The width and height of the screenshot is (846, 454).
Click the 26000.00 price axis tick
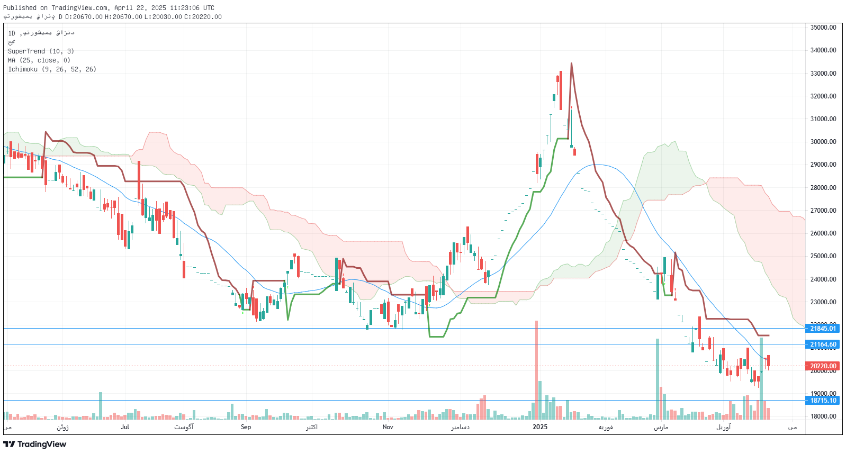pos(823,233)
